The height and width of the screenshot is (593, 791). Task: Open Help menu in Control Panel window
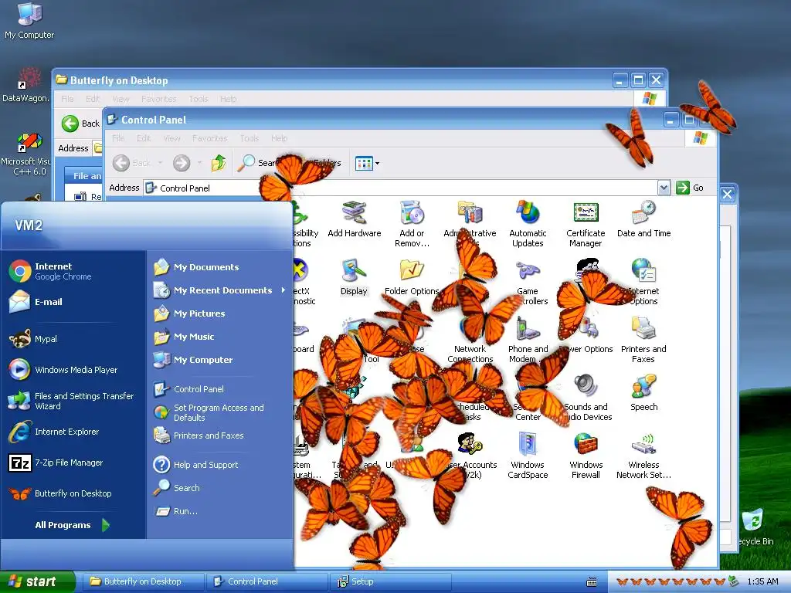coord(279,138)
